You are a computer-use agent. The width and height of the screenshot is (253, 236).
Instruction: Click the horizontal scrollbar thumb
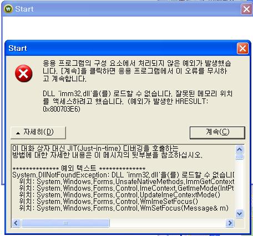65,223
